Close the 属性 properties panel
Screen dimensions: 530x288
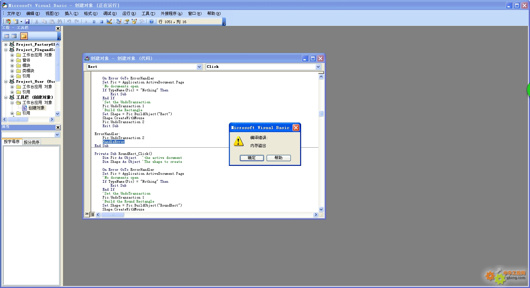(58, 127)
